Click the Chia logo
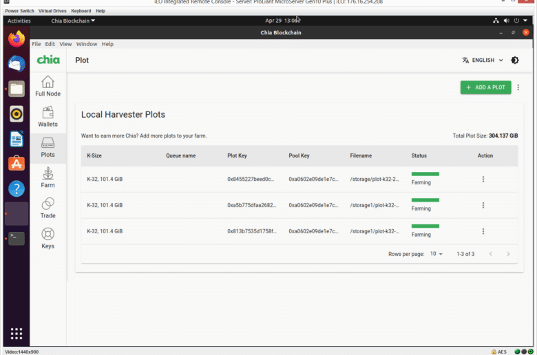Image resolution: width=537 pixels, height=355 pixels. (48, 60)
